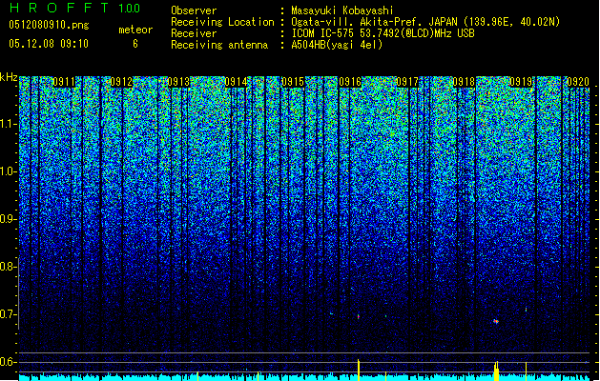Click the kHz axis unit label
Viewport: 600px width, 381px height.
9,77
